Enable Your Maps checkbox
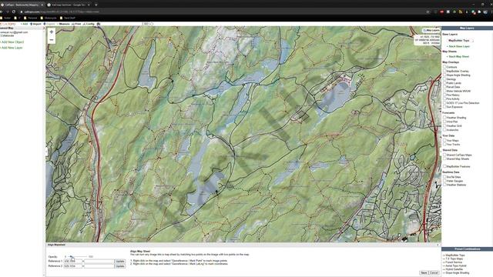The height and width of the screenshot is (277, 493). point(444,140)
